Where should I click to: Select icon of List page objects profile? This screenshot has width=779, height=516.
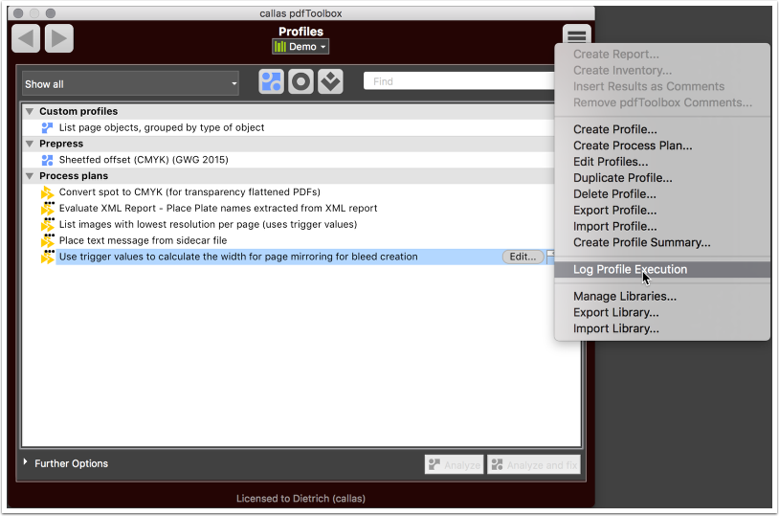tap(47, 127)
